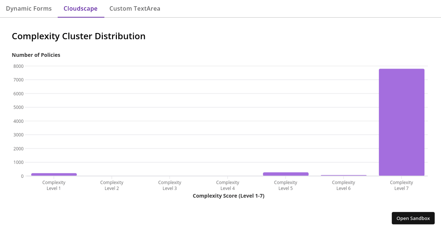Click the 6000 value on the y-axis
Viewport: 441px width, 231px height.
click(18, 93)
